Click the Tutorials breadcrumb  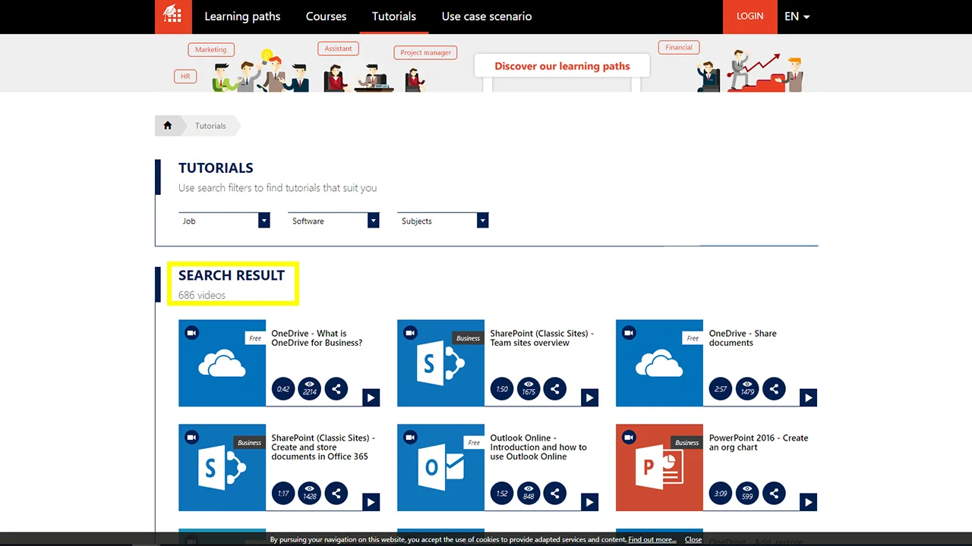coord(210,126)
